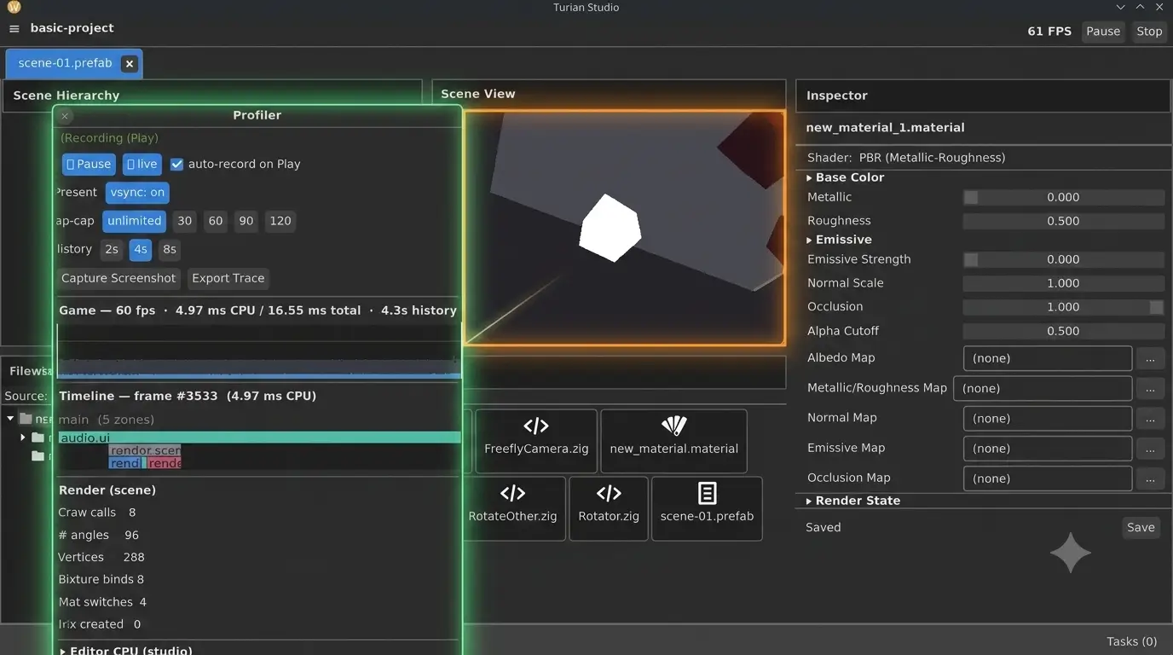Set frame cap to 60
Image resolution: width=1173 pixels, height=655 pixels.
[216, 221]
